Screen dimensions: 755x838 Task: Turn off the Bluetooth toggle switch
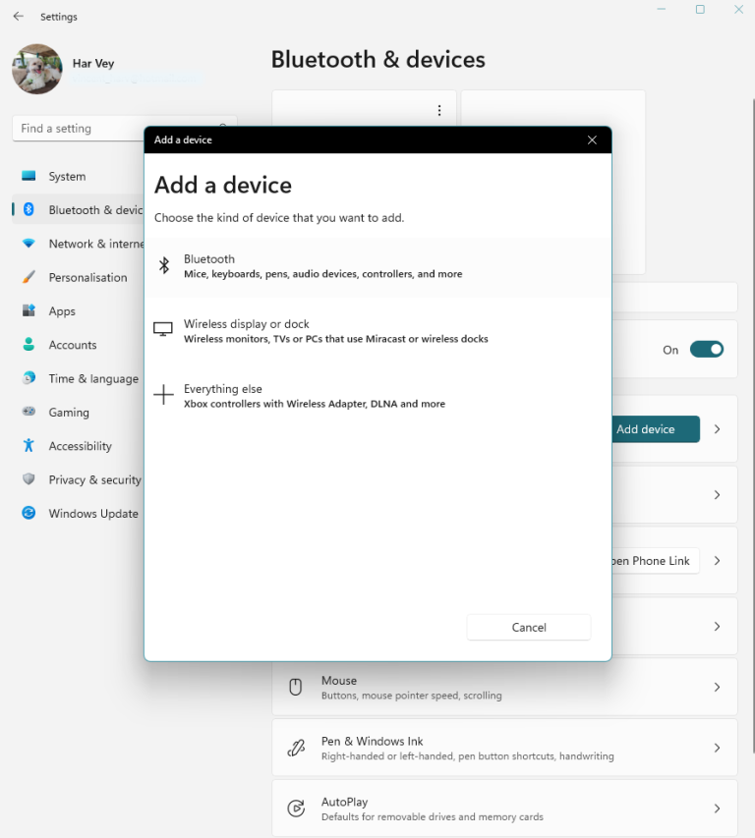point(706,350)
